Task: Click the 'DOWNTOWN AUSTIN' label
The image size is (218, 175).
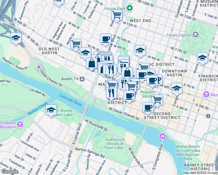Action: pos(175,73)
